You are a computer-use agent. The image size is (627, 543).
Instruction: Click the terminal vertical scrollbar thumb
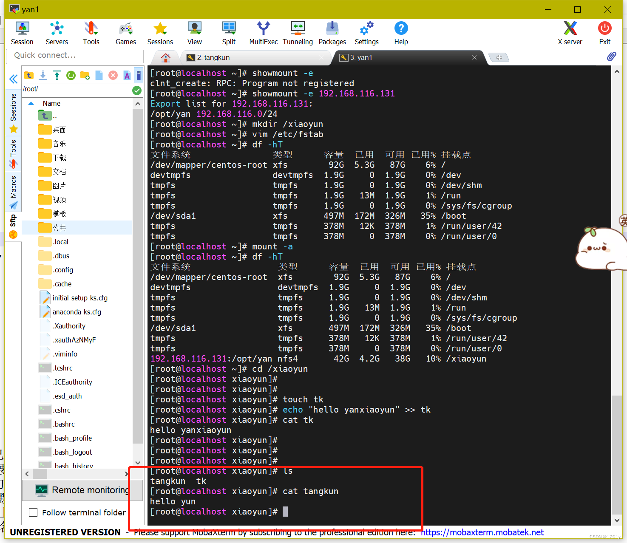click(616, 455)
